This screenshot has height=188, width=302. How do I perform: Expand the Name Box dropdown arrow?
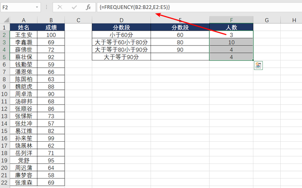click(37, 8)
